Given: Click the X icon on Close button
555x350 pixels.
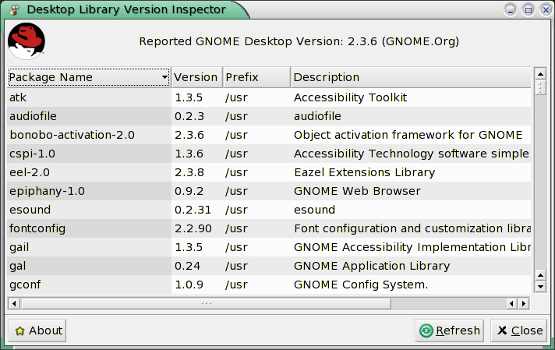Looking at the screenshot, I should coord(502,331).
